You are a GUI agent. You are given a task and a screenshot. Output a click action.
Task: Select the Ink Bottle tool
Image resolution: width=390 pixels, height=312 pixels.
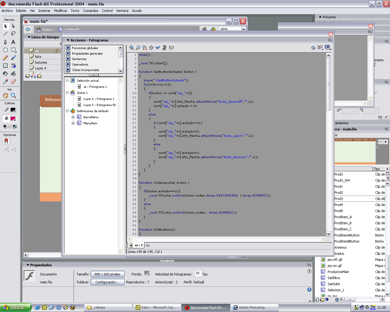[5, 73]
